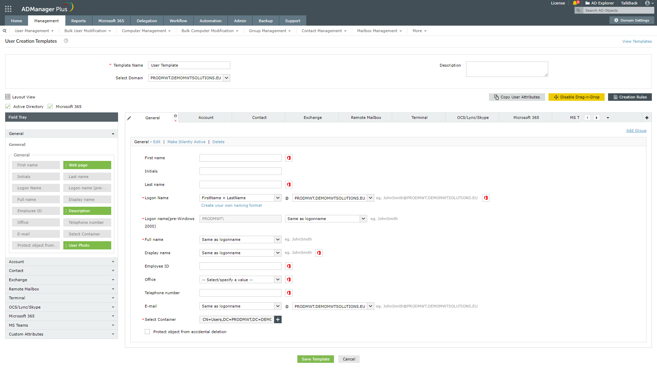This screenshot has width=657, height=369.
Task: Click the plus icon next to Select Container
Action: tap(278, 319)
